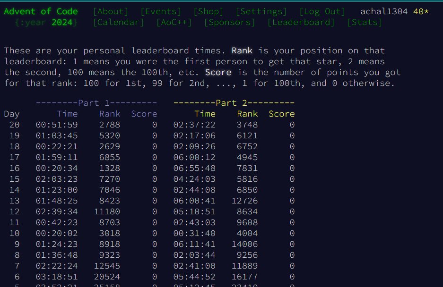Click the Part 2 rank 14006
Viewport: 443px width, 287px height.
[245, 244]
